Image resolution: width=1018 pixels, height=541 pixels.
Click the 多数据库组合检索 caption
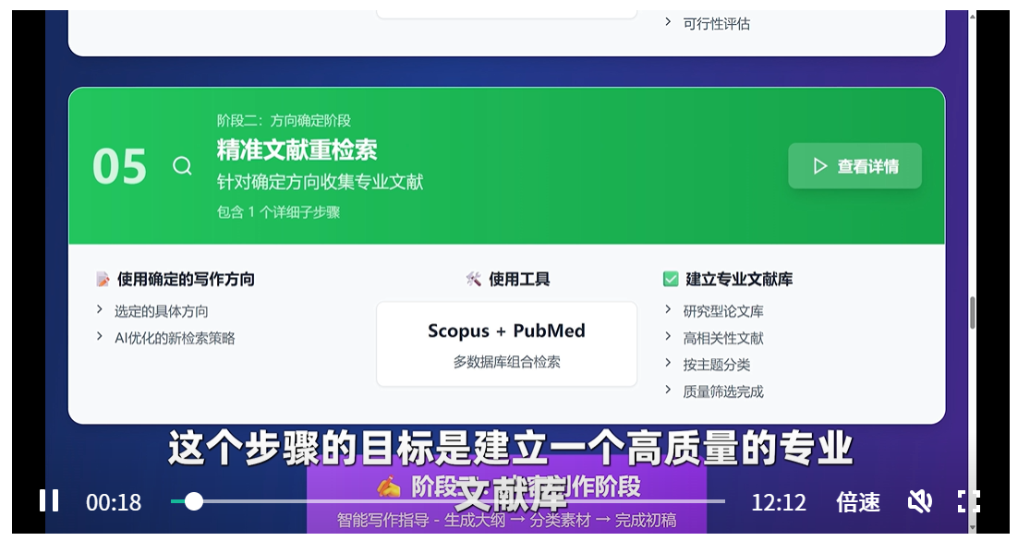tap(506, 362)
